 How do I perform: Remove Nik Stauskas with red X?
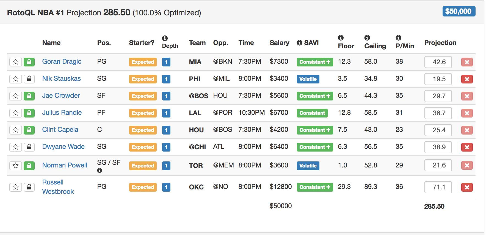tap(467, 79)
